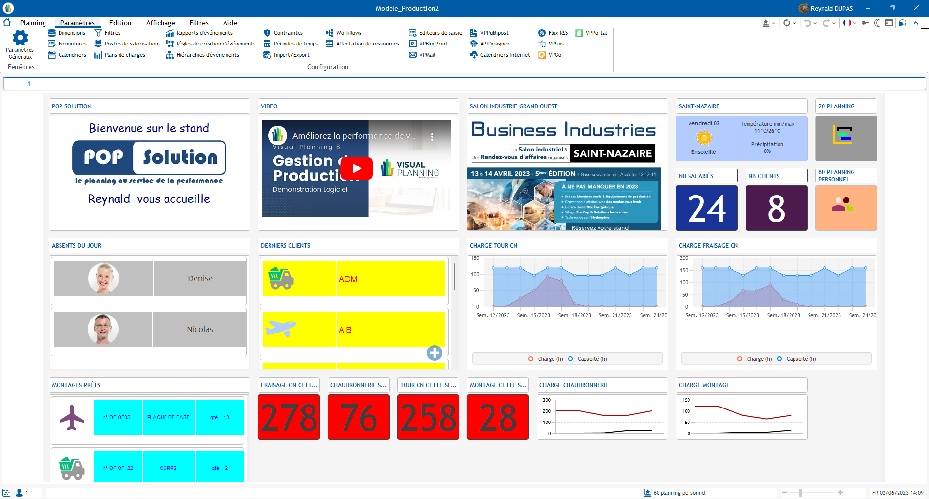929x499 pixels.
Task: Open the Filtres menu tab
Action: [199, 23]
